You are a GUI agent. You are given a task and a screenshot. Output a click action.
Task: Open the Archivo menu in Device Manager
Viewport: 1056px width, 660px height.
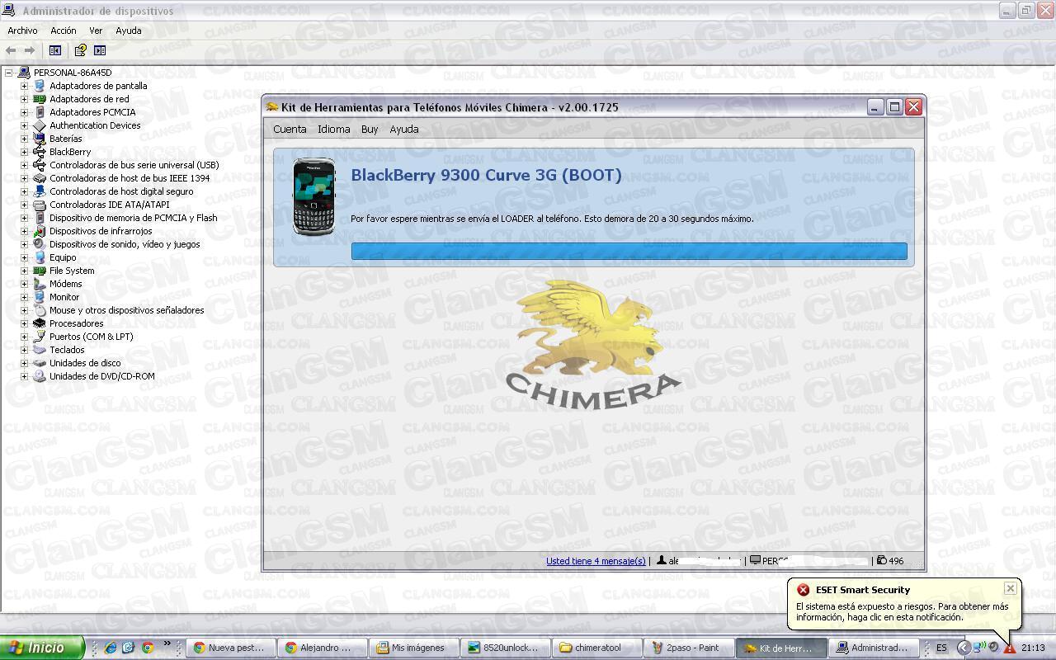click(22, 31)
